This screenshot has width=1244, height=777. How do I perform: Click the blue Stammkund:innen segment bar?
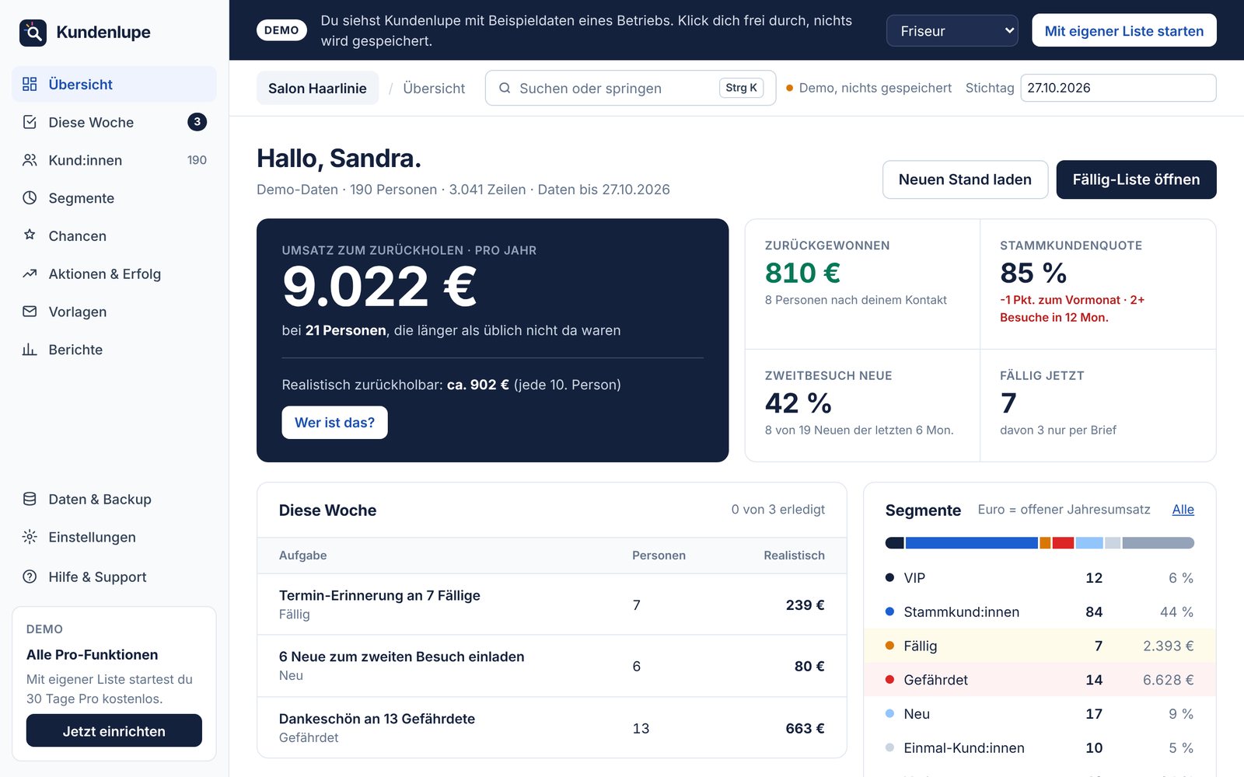[971, 542]
